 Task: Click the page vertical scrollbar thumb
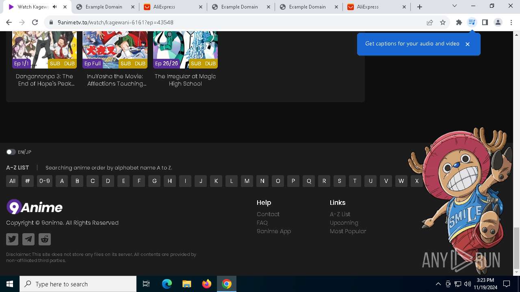(516, 248)
